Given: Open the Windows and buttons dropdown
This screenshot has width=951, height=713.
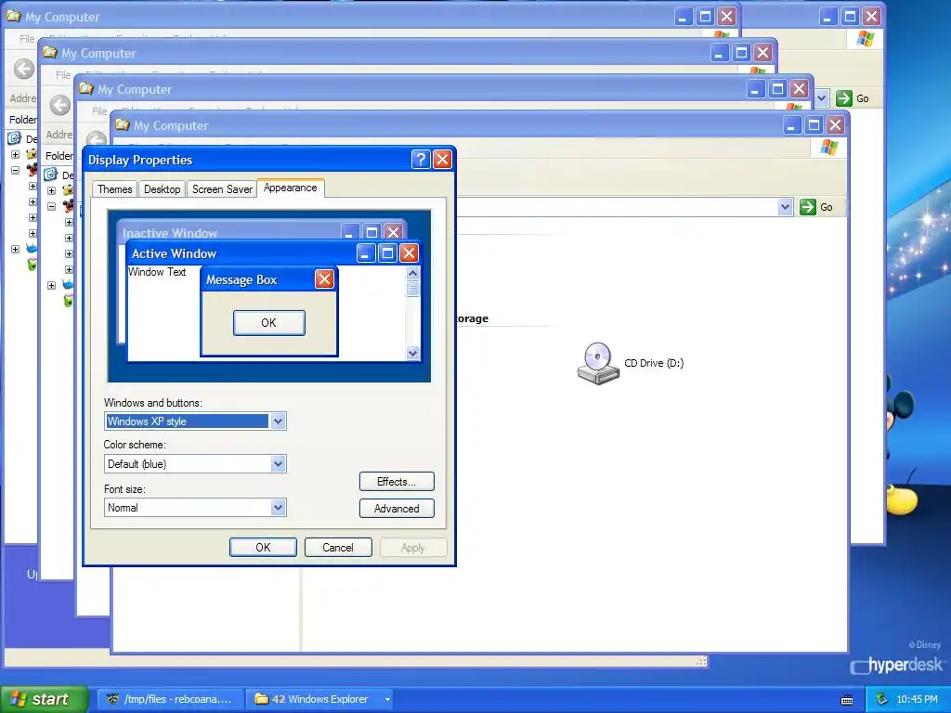Looking at the screenshot, I should pos(278,421).
